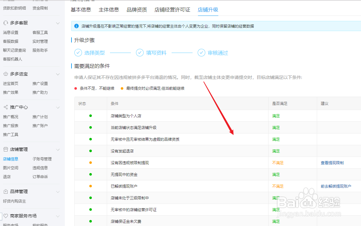The height and width of the screenshot is (226, 361).
Task: Click condition text 无审核中的店铺经营许可证
Action: [x=133, y=210]
